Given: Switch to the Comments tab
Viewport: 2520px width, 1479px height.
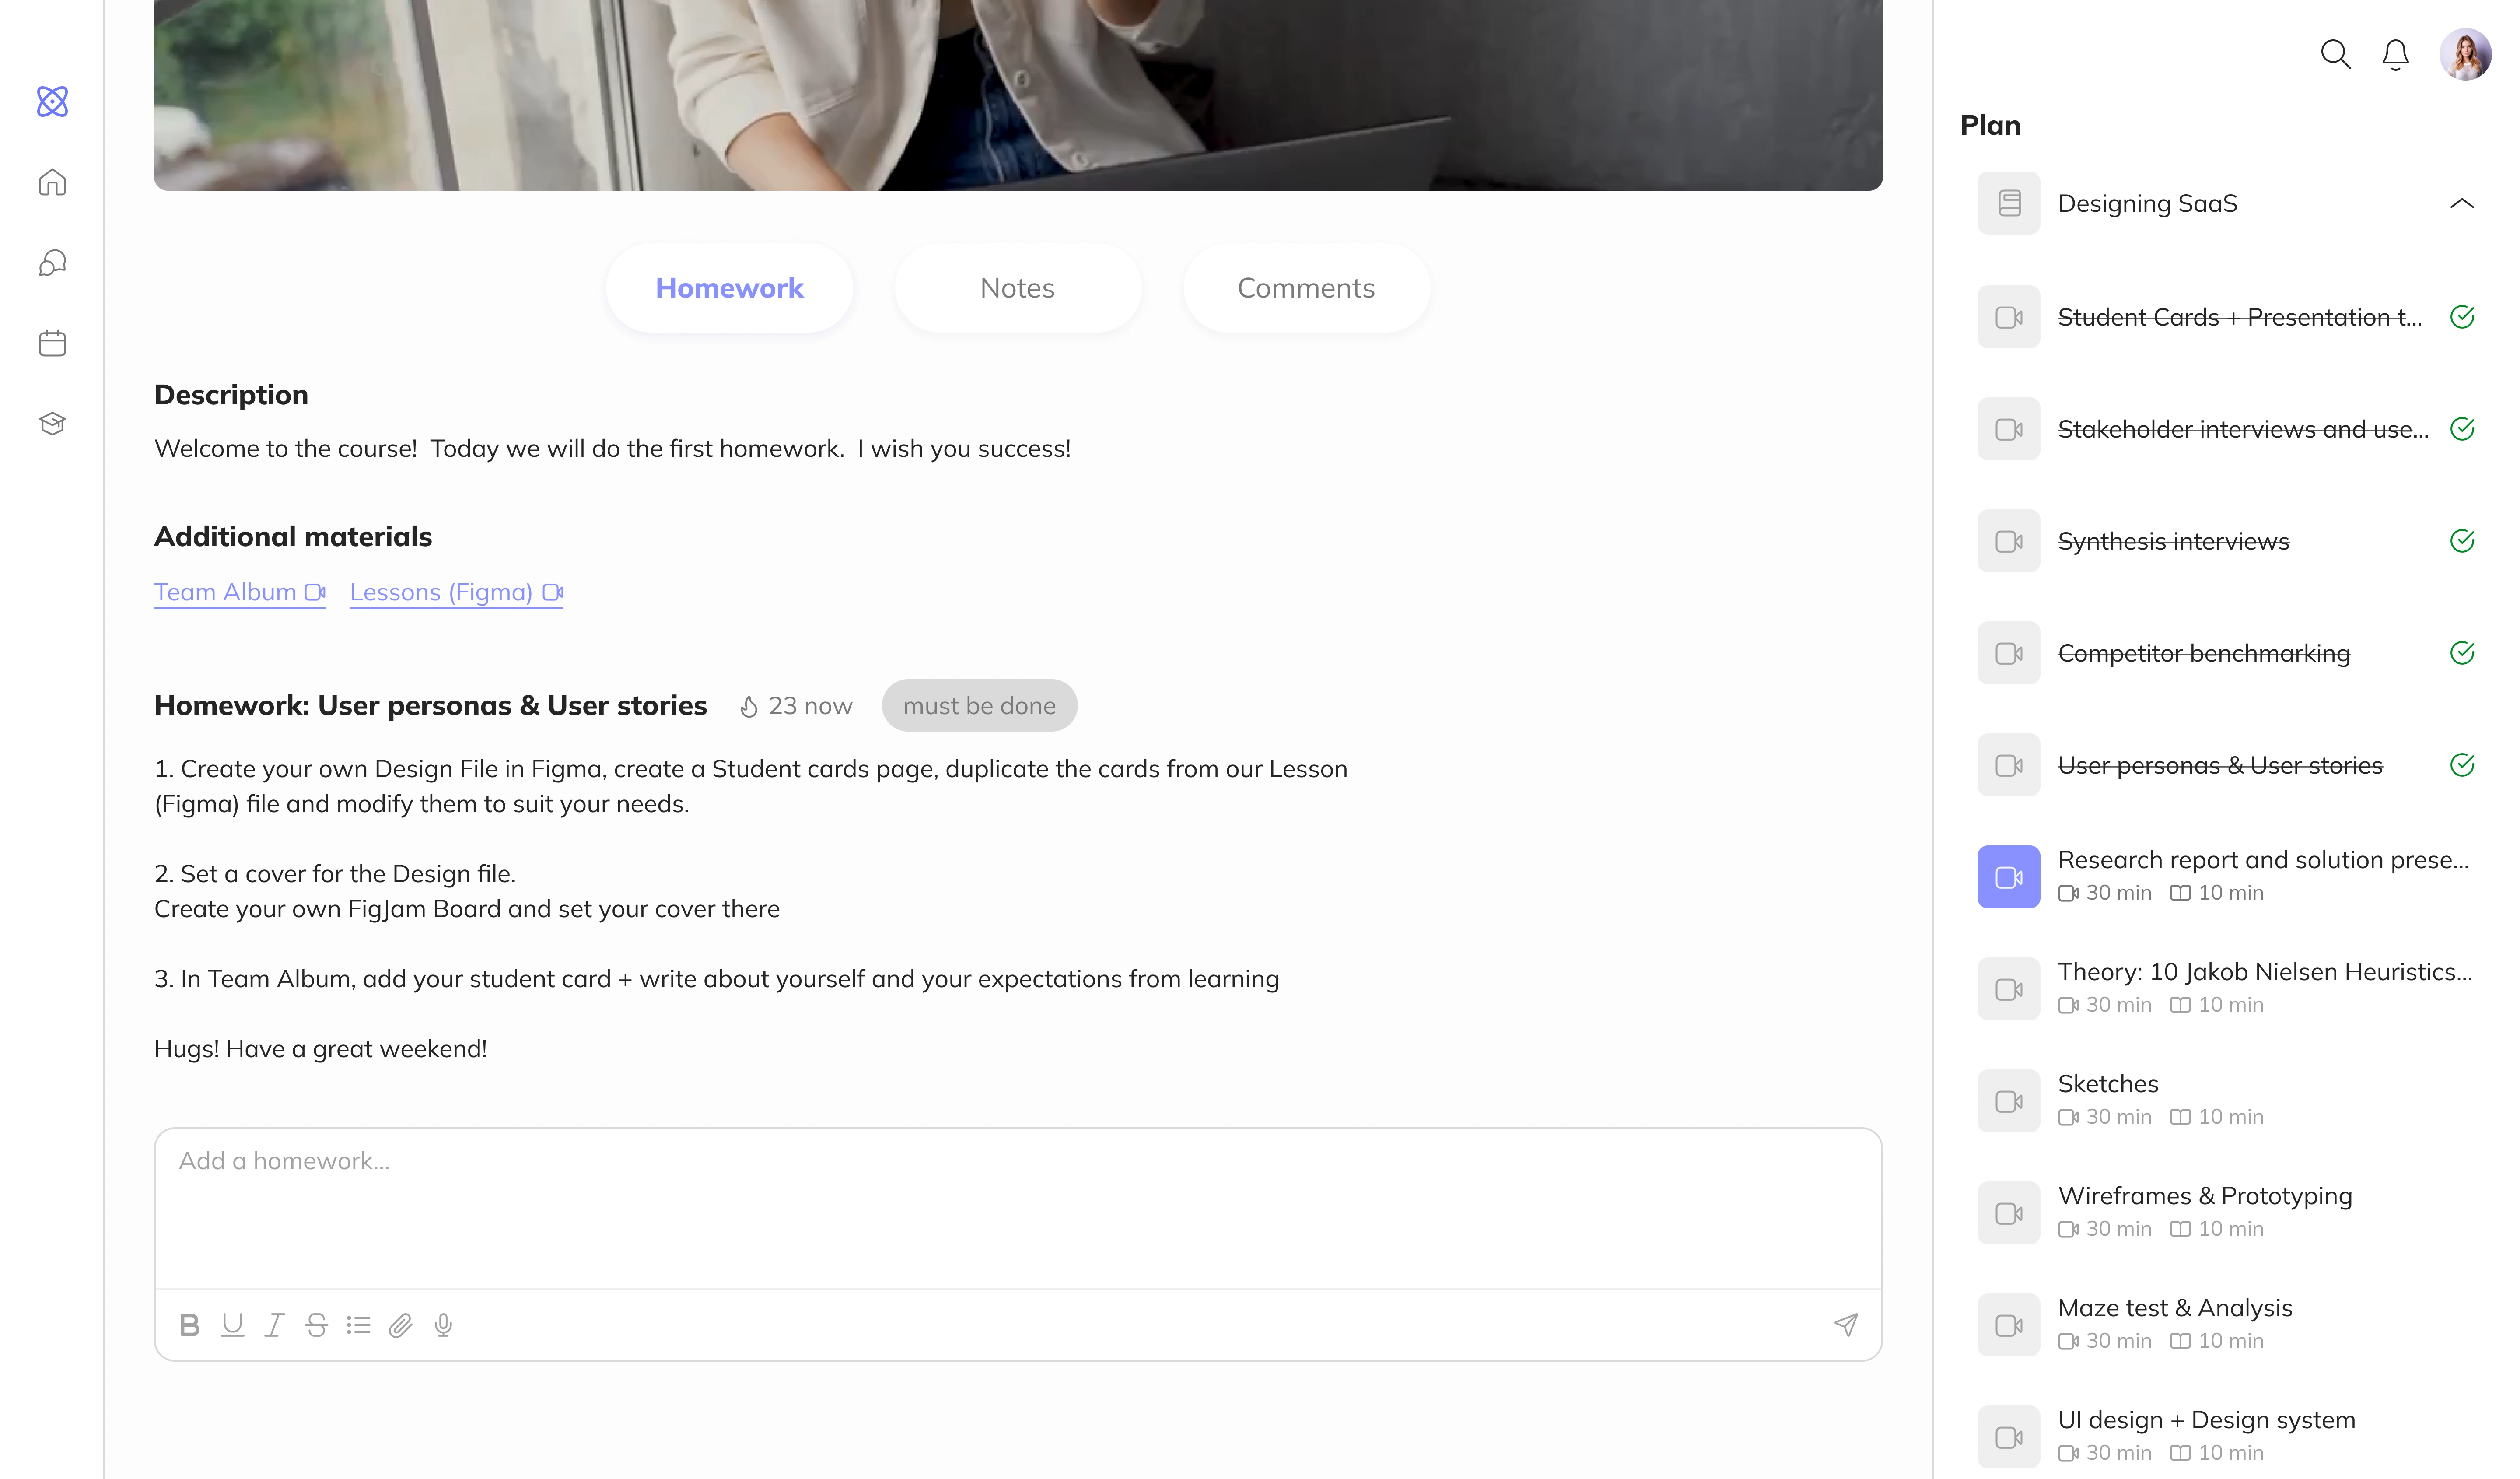Looking at the screenshot, I should (x=1305, y=288).
